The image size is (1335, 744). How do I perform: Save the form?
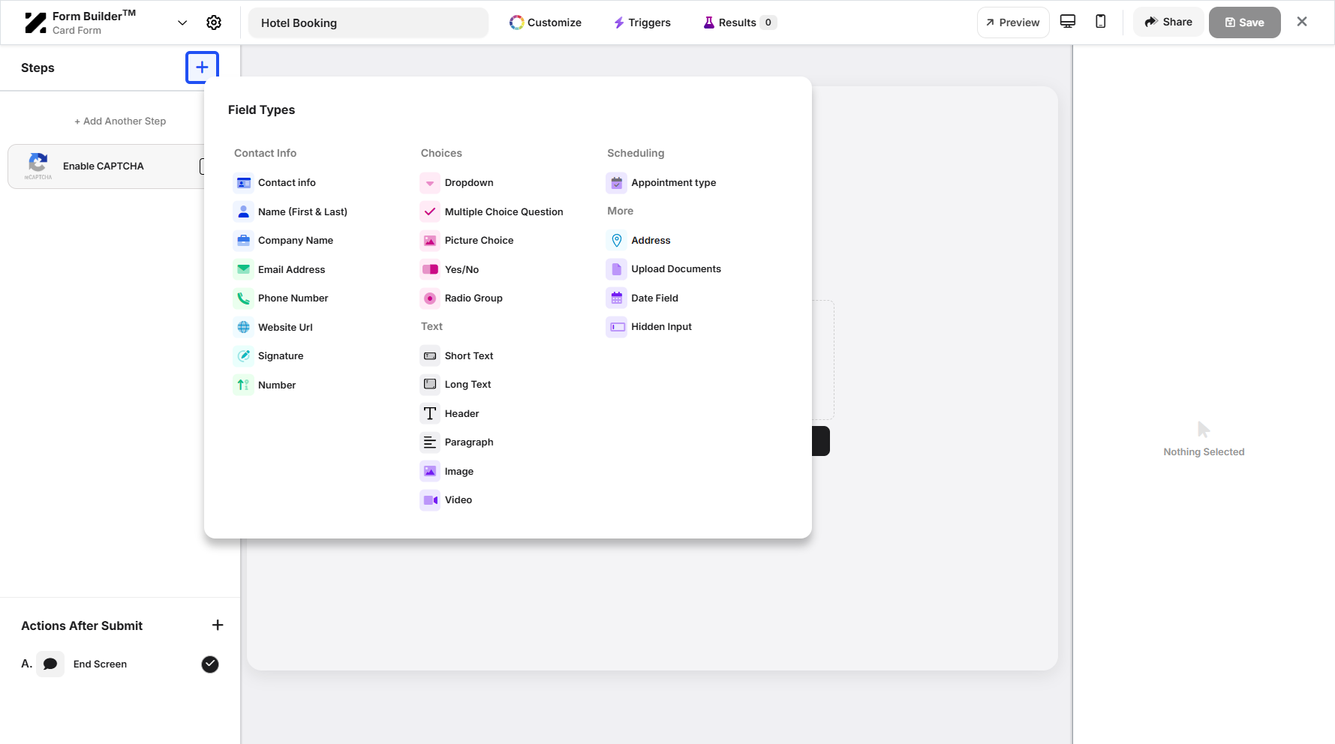[x=1244, y=22]
